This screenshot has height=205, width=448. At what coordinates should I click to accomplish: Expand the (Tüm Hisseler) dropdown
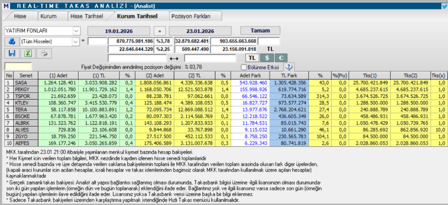(x=75, y=42)
